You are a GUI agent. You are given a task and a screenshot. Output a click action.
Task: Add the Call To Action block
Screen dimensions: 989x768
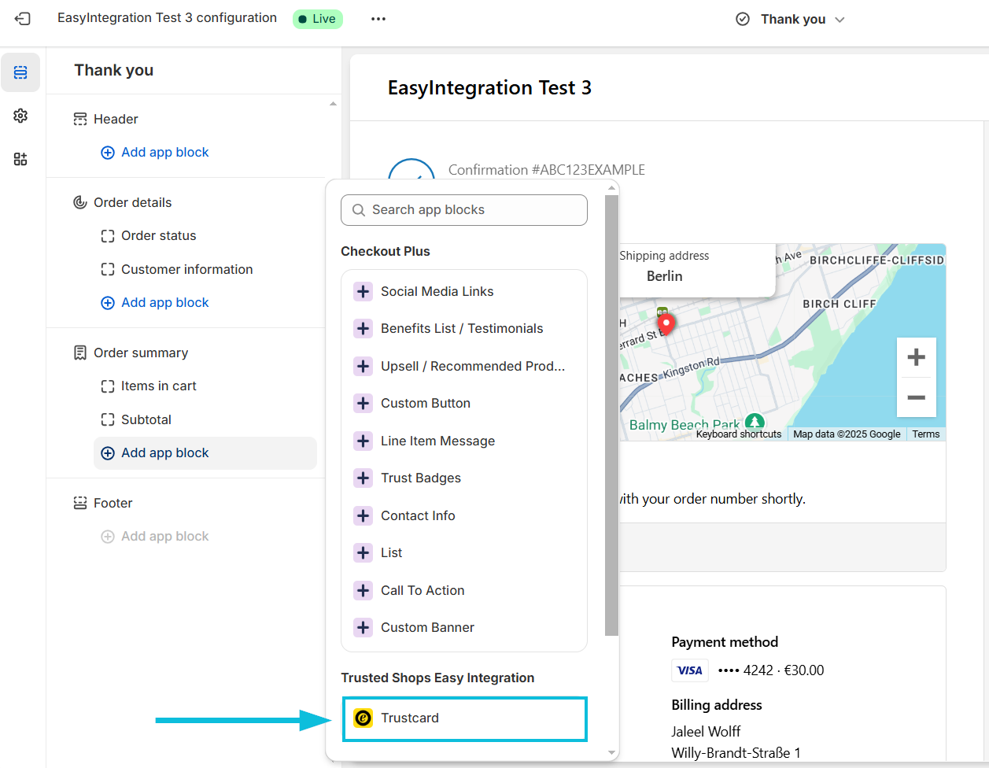(464, 590)
